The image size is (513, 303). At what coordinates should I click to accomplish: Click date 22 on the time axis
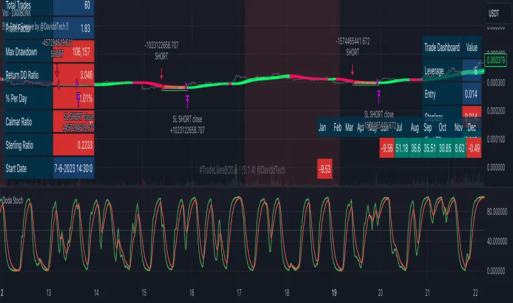pos(475,293)
